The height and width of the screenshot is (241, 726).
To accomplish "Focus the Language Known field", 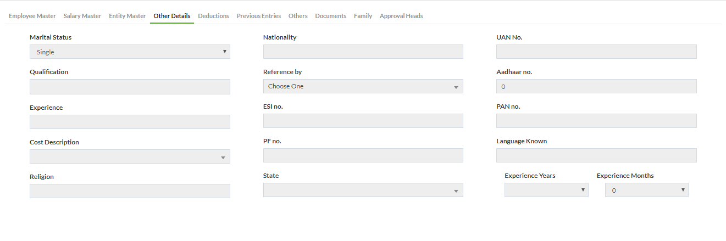I will (596, 155).
